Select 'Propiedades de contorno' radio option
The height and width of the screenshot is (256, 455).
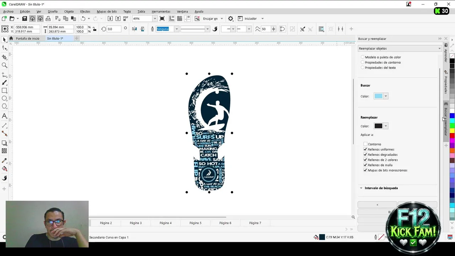363,62
